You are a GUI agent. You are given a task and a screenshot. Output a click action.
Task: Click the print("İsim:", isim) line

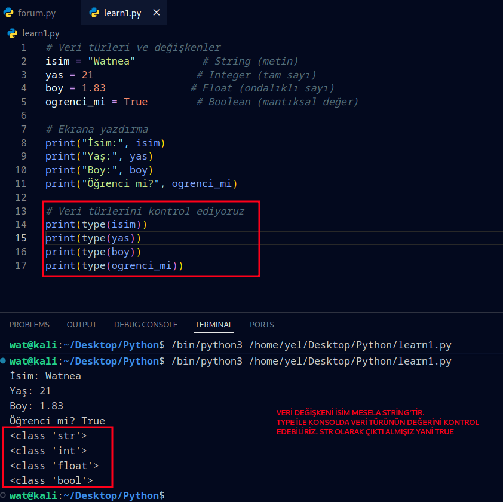tap(105, 143)
